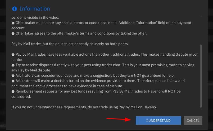Click bullet before 'Pay by Mail trades have less'

click(x=13, y=55)
